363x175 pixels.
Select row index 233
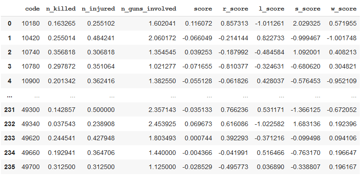10,138
